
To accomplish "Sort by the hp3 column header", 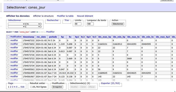I will [x=89, y=37].
